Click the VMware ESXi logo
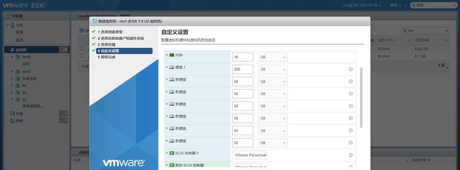460x170 pixels. coord(24,5)
